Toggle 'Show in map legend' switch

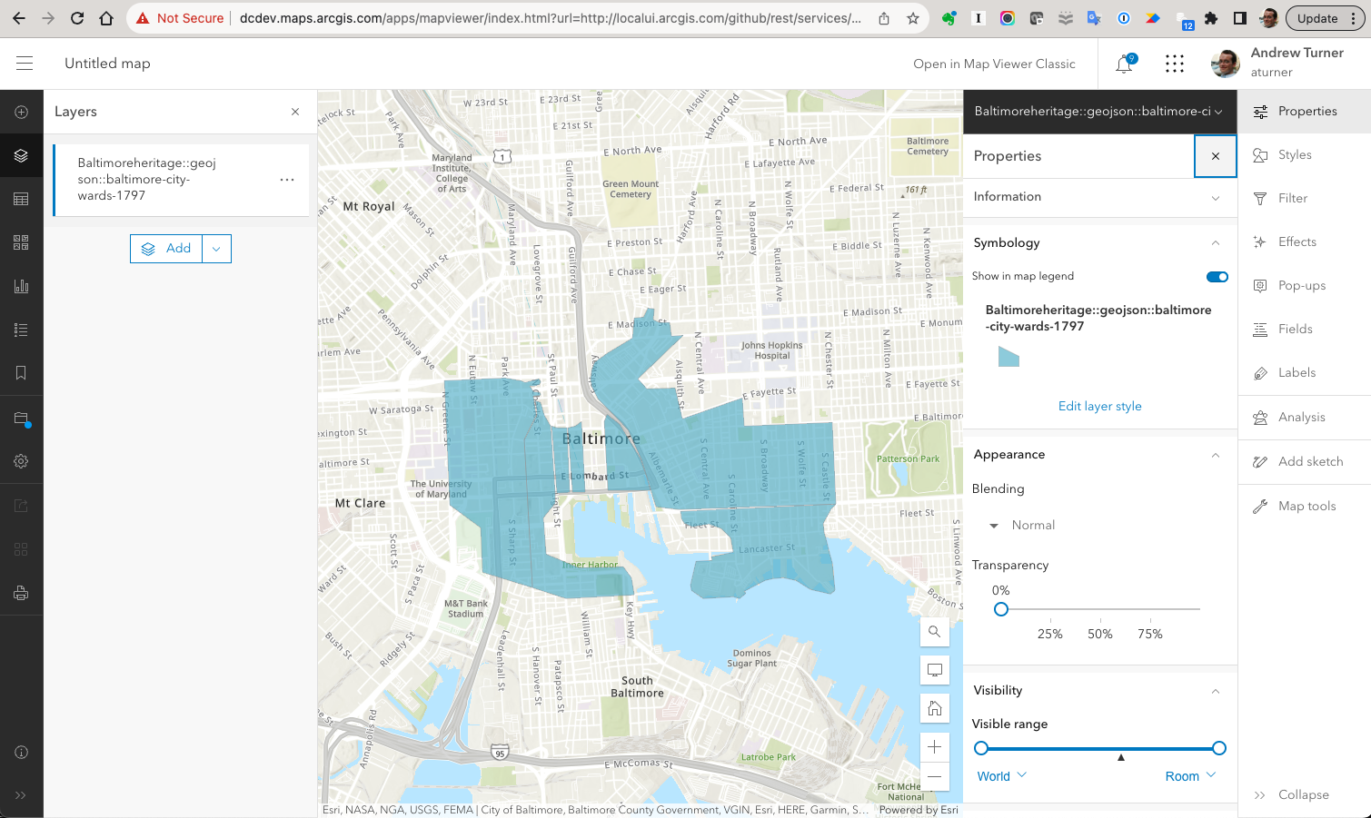1217,276
